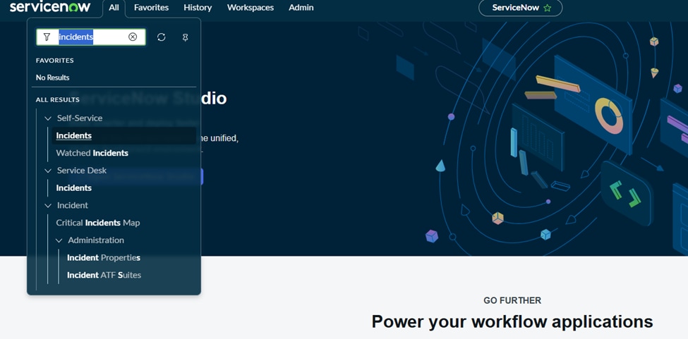Screen dimensions: 688x339
Task: Click the ServiceNow page title pill
Action: coord(520,8)
